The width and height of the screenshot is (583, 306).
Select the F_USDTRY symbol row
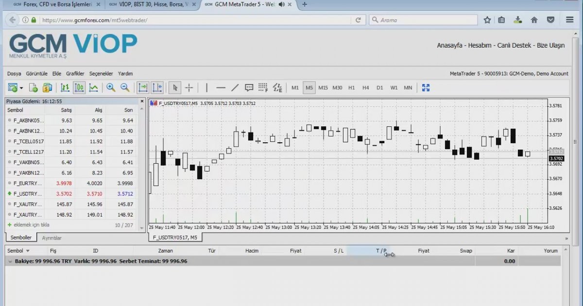click(71, 193)
